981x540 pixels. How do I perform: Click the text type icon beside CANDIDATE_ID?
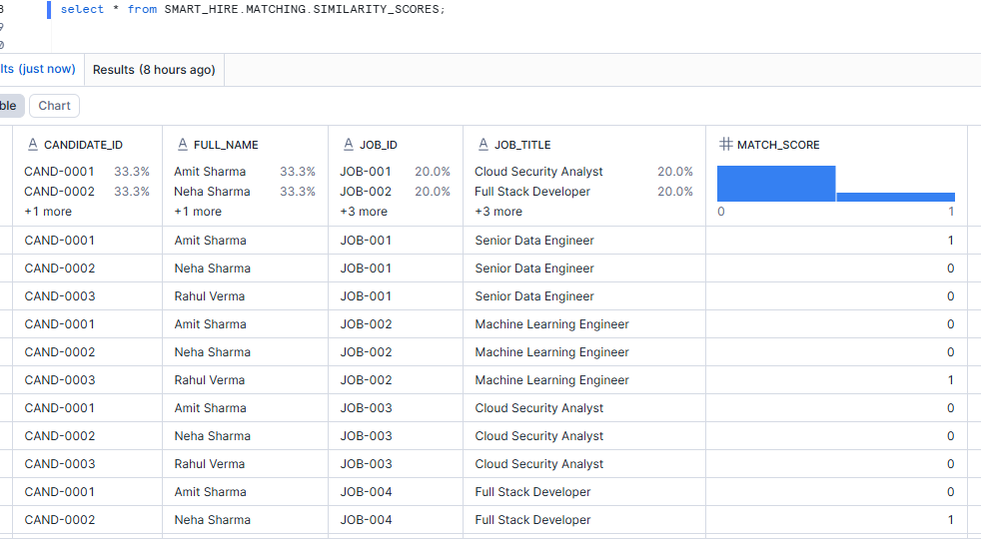tap(33, 145)
